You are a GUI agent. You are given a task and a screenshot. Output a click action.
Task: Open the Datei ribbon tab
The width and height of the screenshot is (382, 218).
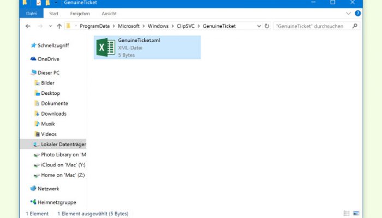coord(32,14)
